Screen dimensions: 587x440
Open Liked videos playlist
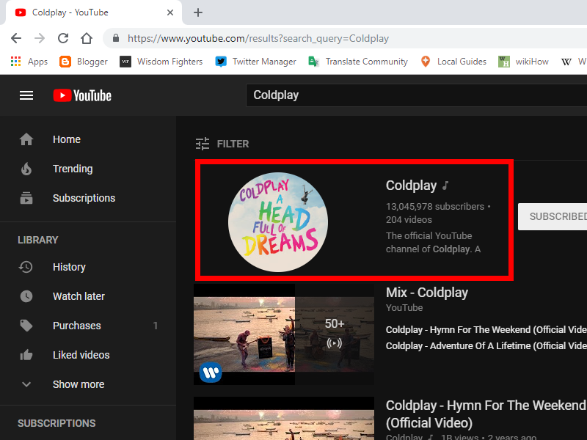tap(88, 355)
